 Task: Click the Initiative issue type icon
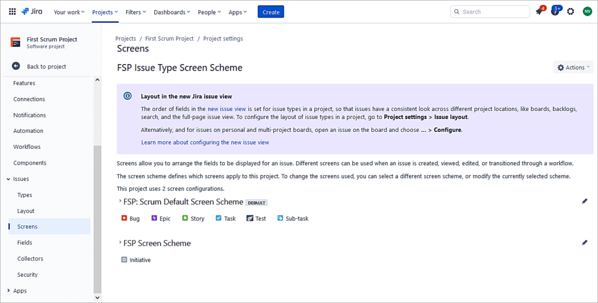(x=124, y=260)
